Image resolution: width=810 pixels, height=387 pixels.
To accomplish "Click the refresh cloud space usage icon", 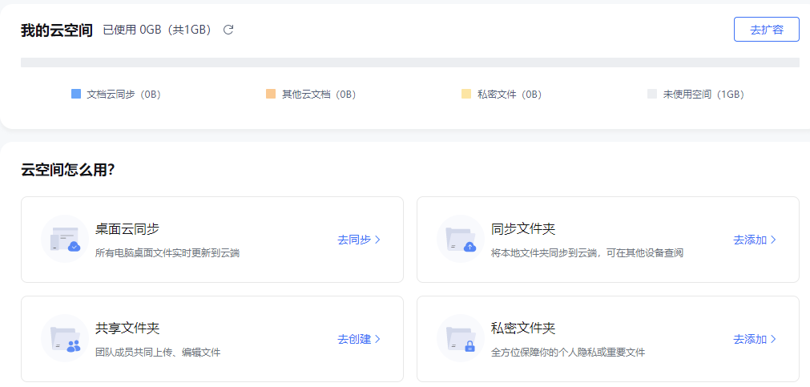I will pos(228,30).
